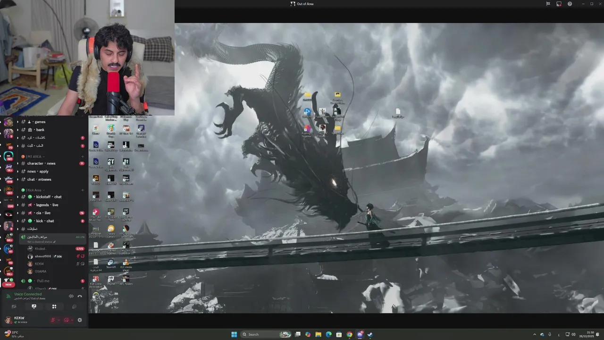The width and height of the screenshot is (604, 340).
Task: Switch to Discord in the taskbar
Action: coord(360,334)
